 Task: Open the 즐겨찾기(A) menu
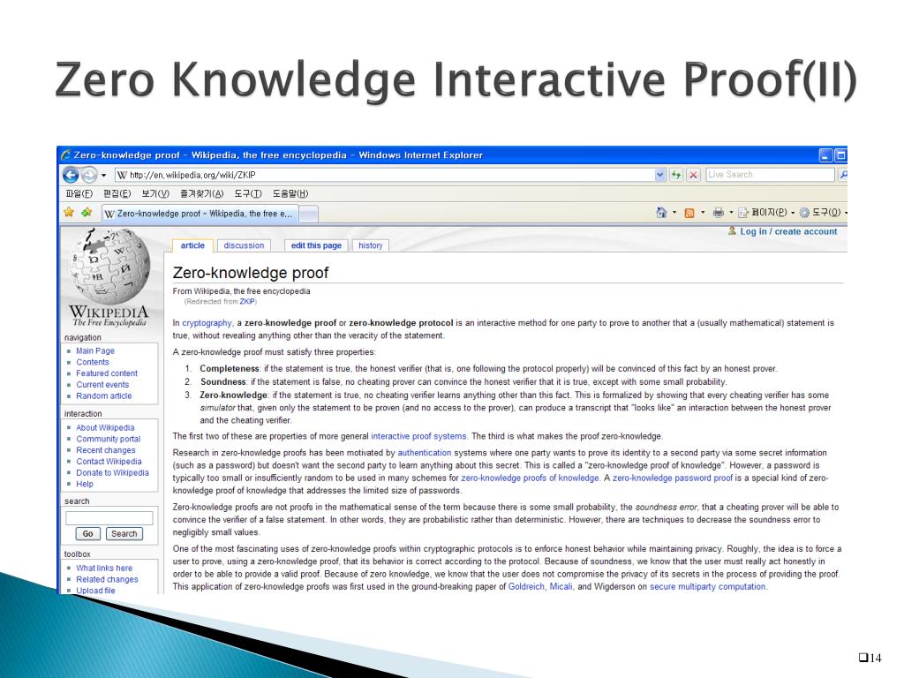[202, 193]
